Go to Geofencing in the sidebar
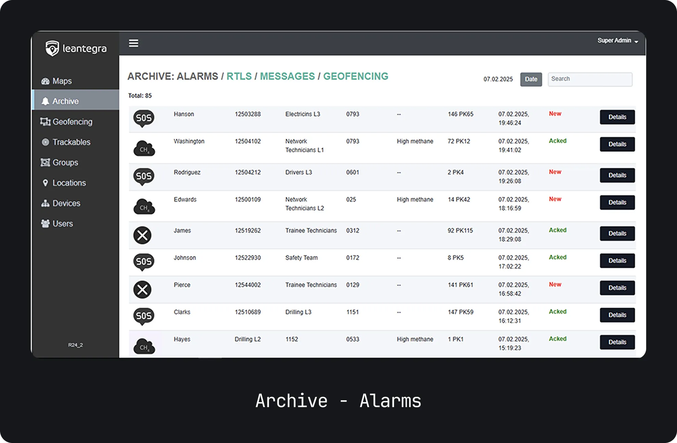 click(72, 122)
